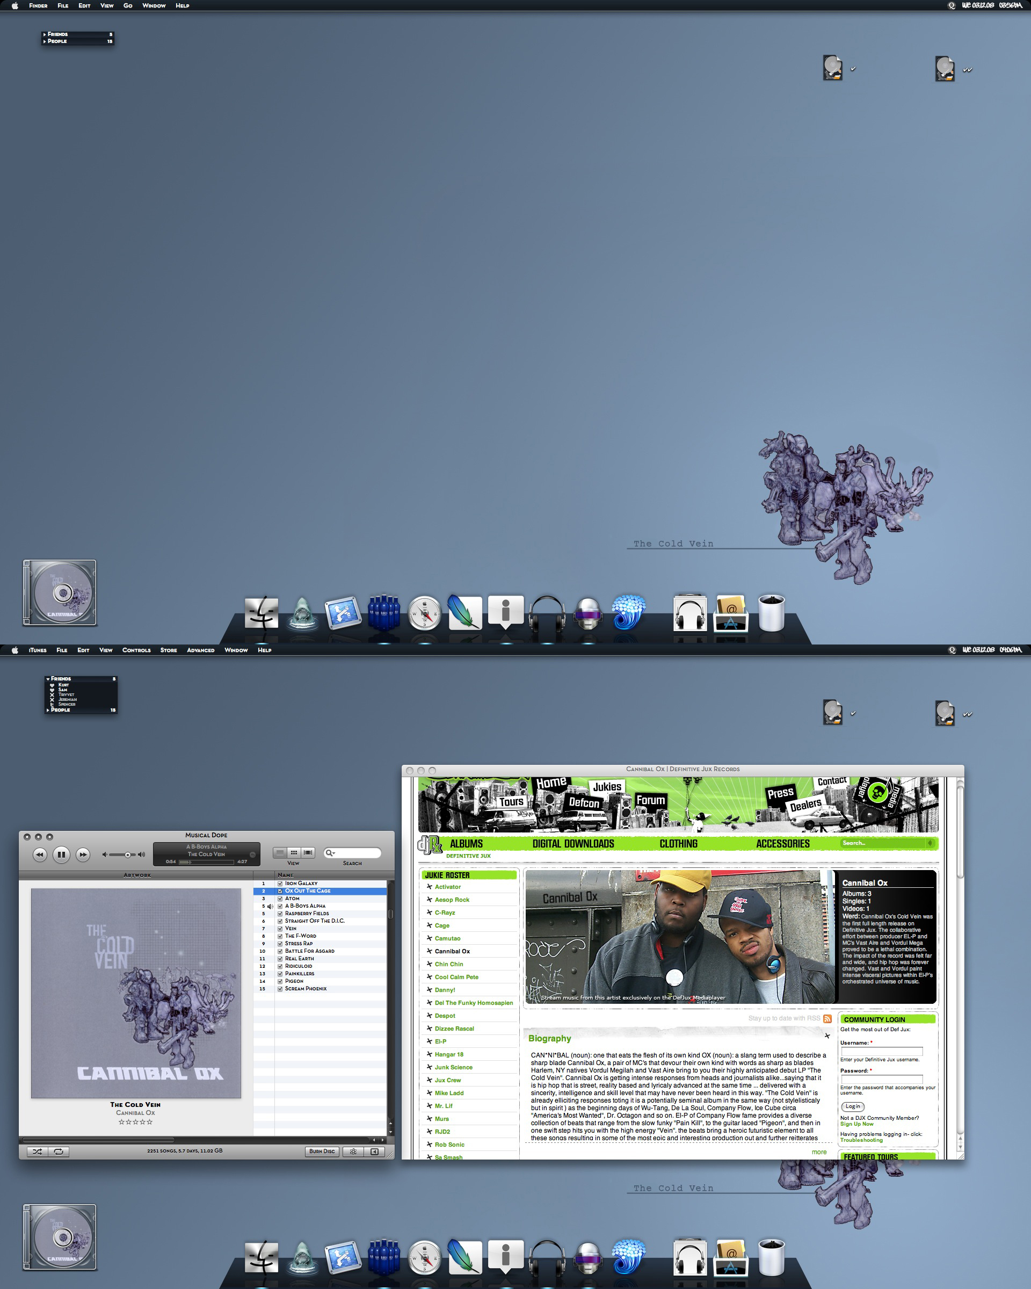Open the green website search dropdown arrow
This screenshot has height=1289, width=1031.
pyautogui.click(x=930, y=843)
